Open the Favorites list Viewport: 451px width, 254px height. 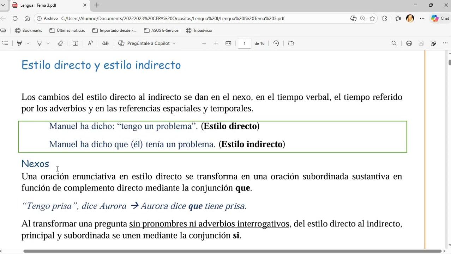(398, 18)
